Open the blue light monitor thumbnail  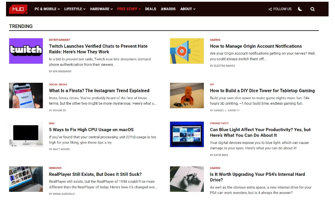click(x=187, y=134)
